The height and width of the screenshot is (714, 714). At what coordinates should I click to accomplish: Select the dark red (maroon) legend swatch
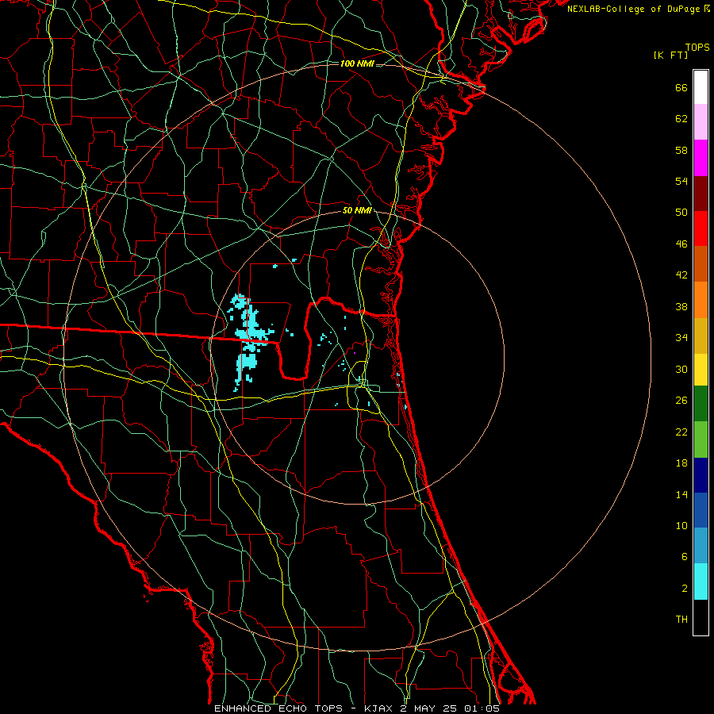pyautogui.click(x=701, y=193)
